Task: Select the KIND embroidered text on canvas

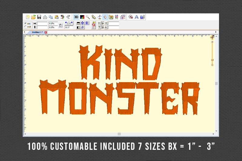Action: pyautogui.click(x=120, y=63)
